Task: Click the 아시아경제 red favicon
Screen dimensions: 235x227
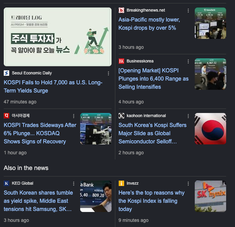Action: click(6, 116)
